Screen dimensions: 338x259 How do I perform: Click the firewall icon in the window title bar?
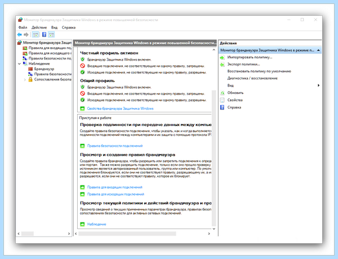point(20,20)
